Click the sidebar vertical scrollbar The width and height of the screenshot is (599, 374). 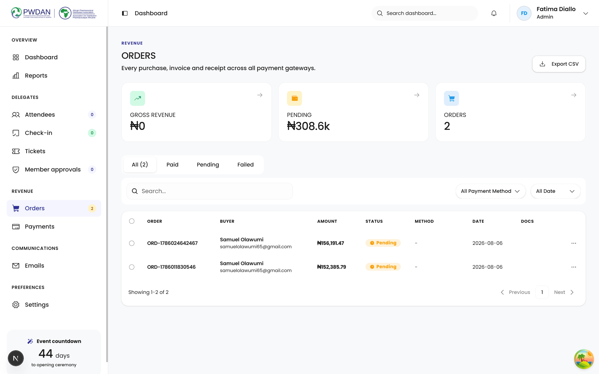pos(107,194)
